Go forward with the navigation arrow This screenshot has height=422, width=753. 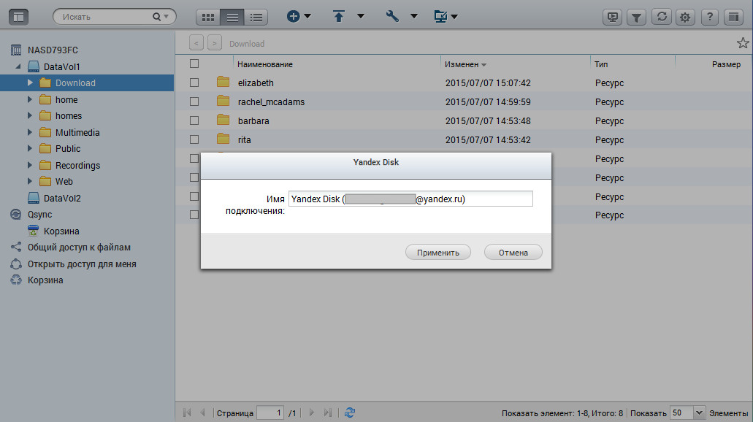coord(215,43)
